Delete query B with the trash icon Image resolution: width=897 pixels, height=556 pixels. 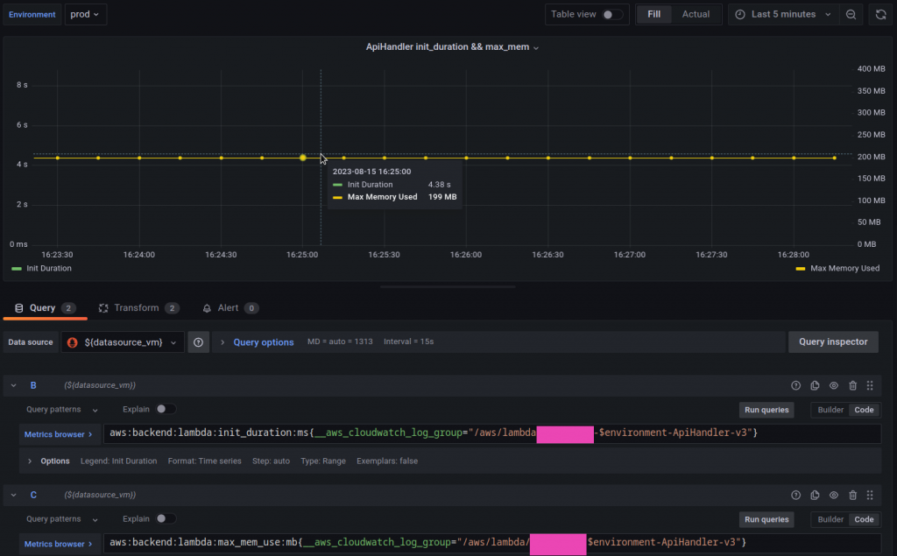pos(852,385)
